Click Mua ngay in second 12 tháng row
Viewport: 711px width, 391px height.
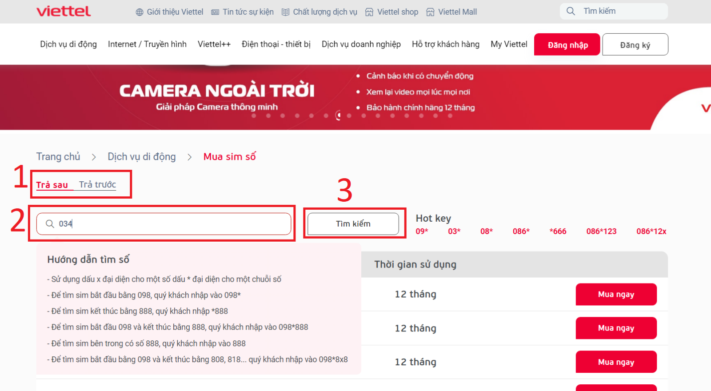[616, 328]
